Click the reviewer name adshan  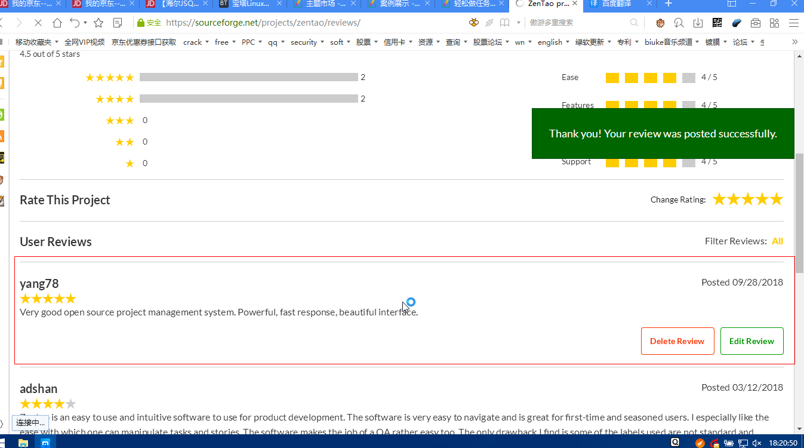tap(39, 388)
